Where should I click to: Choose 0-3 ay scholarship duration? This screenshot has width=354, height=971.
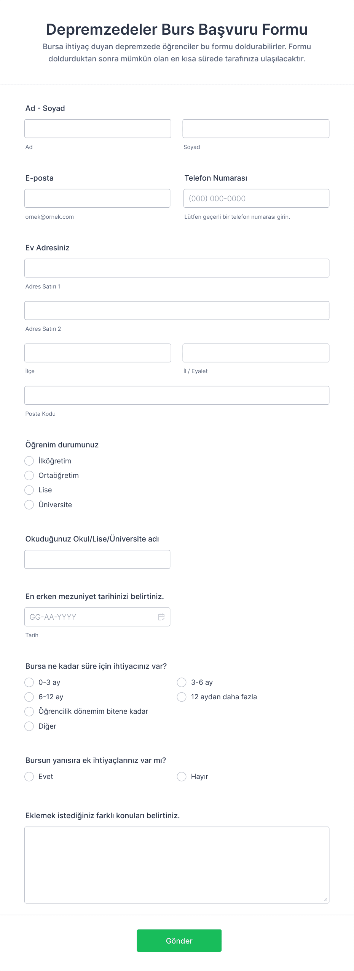click(29, 682)
